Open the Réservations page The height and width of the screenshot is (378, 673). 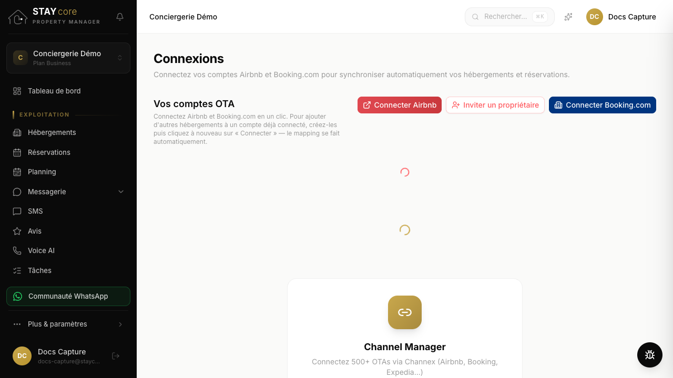tap(68, 152)
